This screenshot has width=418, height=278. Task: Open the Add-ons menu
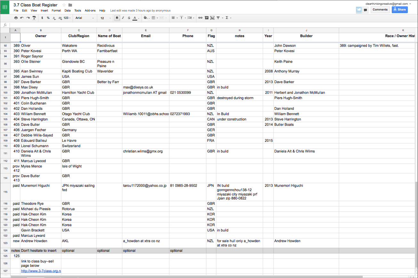click(90, 11)
